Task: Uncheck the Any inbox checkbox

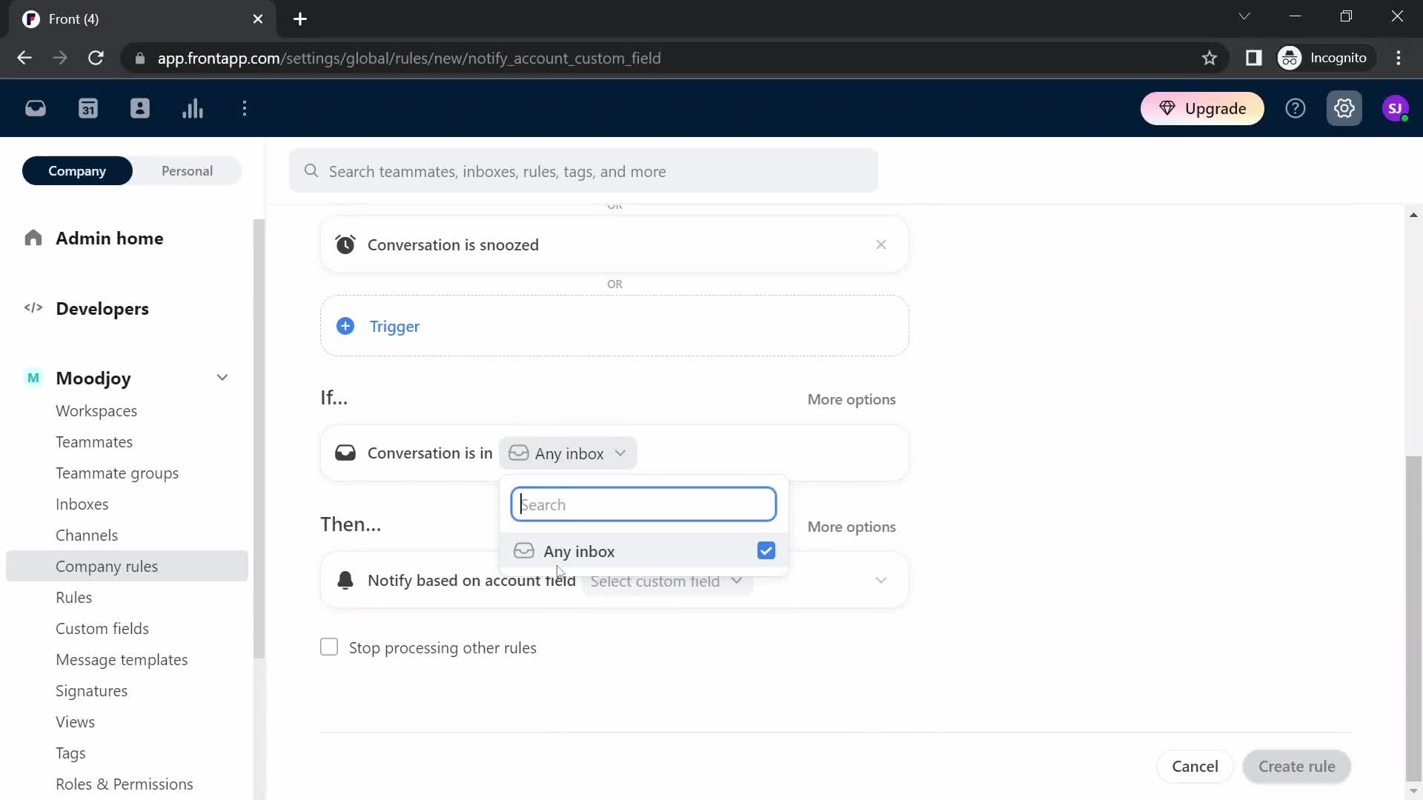Action: [x=766, y=550]
